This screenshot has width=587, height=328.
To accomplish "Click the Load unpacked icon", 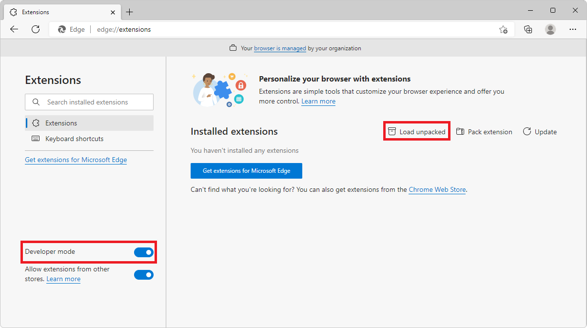I will [392, 131].
